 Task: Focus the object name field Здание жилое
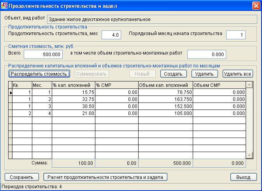point(152,19)
